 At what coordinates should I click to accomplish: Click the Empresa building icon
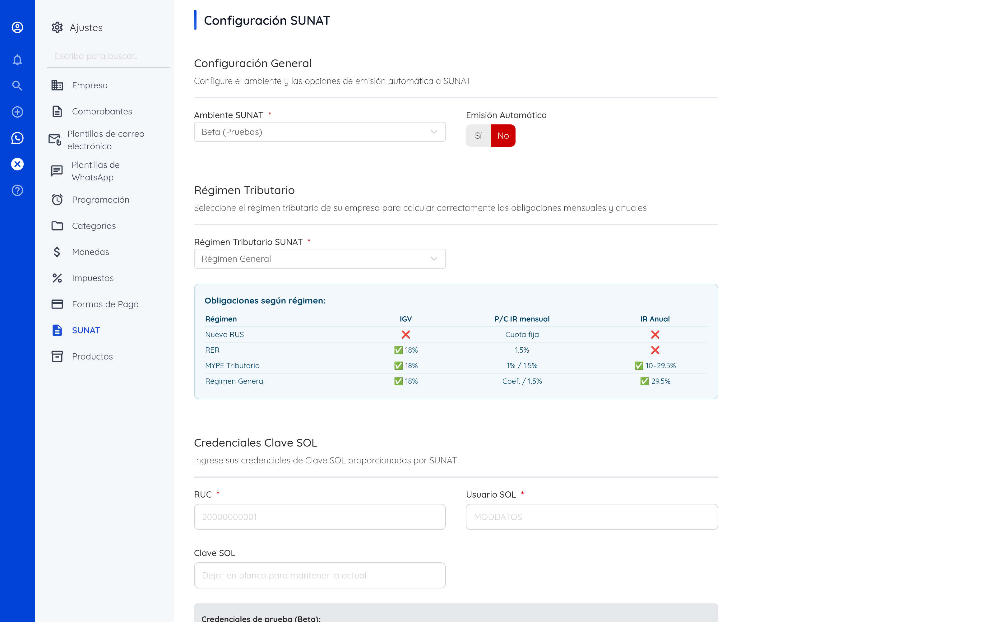[x=57, y=85]
